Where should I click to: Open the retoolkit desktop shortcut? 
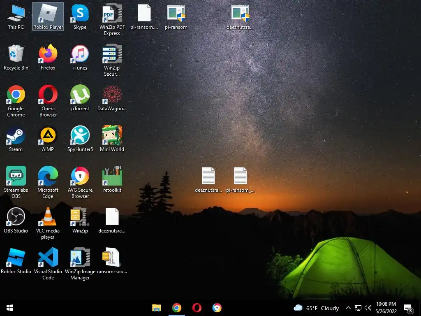pos(112,179)
